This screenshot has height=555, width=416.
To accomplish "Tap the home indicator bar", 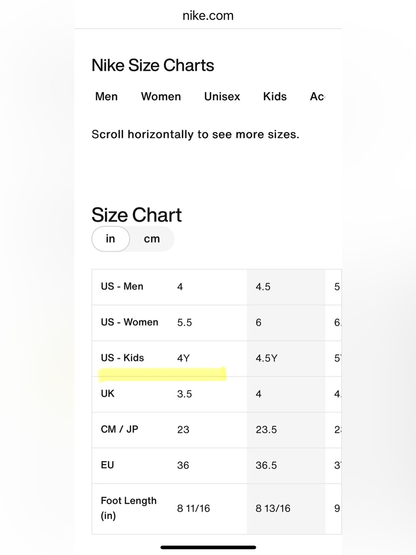I will (x=208, y=548).
